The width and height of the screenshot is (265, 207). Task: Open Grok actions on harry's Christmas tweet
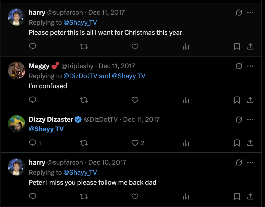(239, 12)
